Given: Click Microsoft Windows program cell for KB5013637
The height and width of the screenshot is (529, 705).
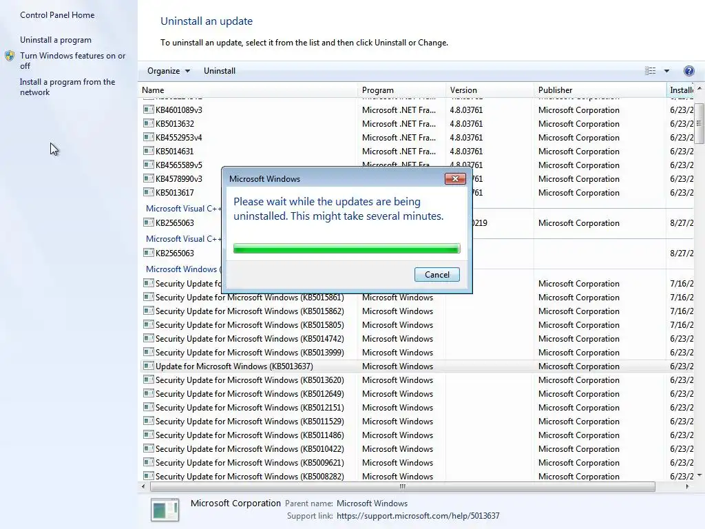Looking at the screenshot, I should pyautogui.click(x=397, y=366).
